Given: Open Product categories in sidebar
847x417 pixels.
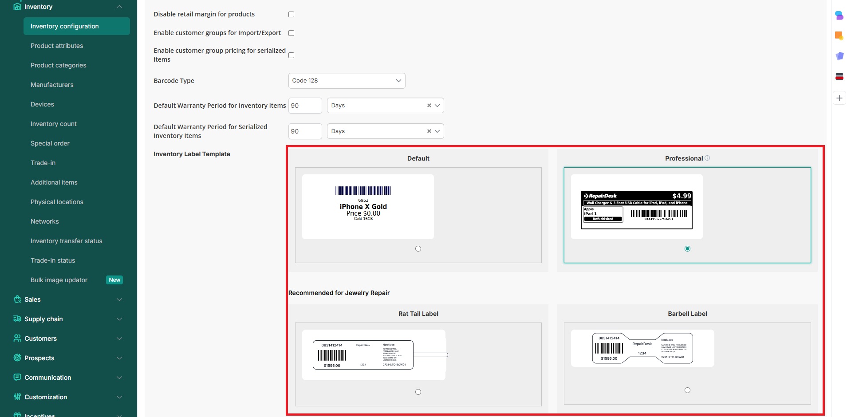Looking at the screenshot, I should (x=59, y=65).
